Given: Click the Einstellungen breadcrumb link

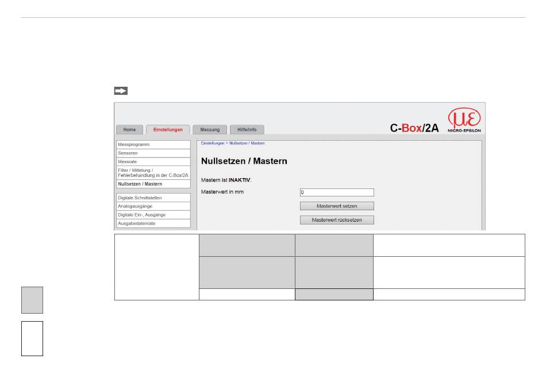Looking at the screenshot, I should (x=213, y=144).
